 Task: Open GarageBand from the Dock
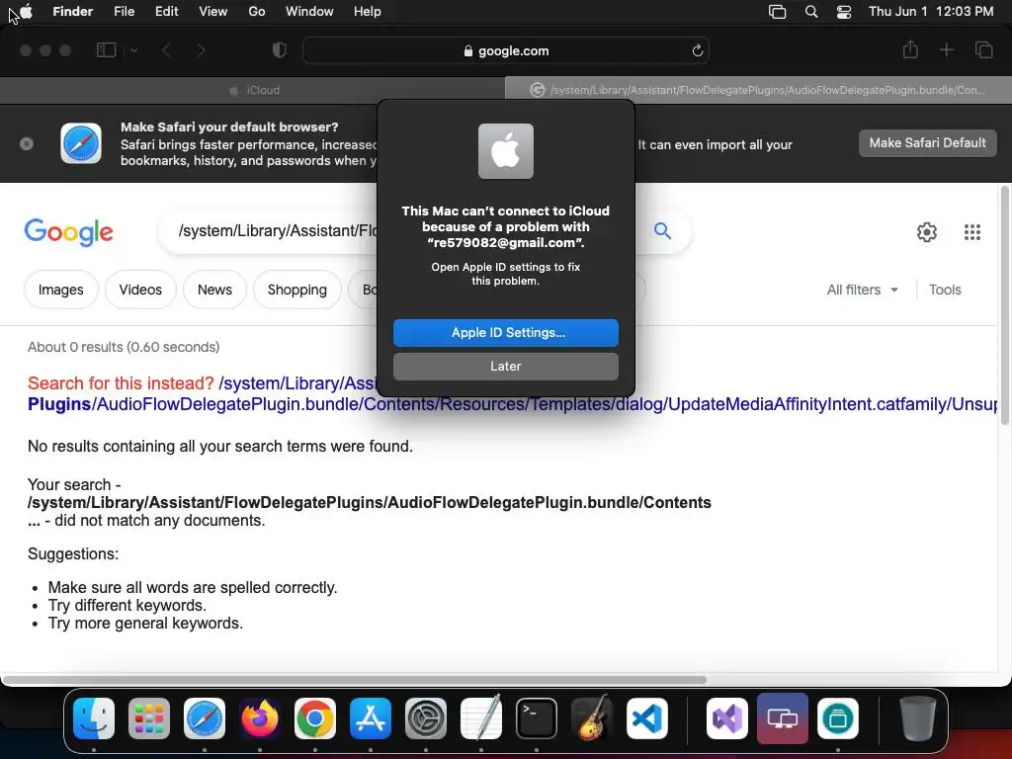(x=592, y=717)
